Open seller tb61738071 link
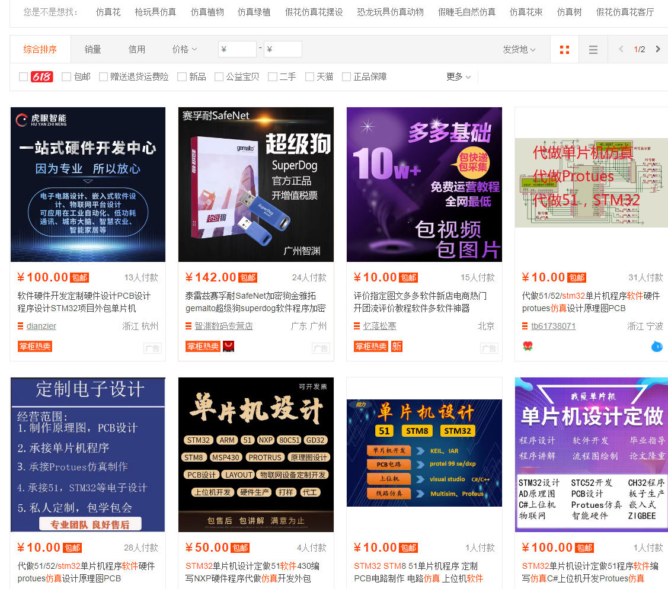The width and height of the screenshot is (668, 589). point(554,326)
